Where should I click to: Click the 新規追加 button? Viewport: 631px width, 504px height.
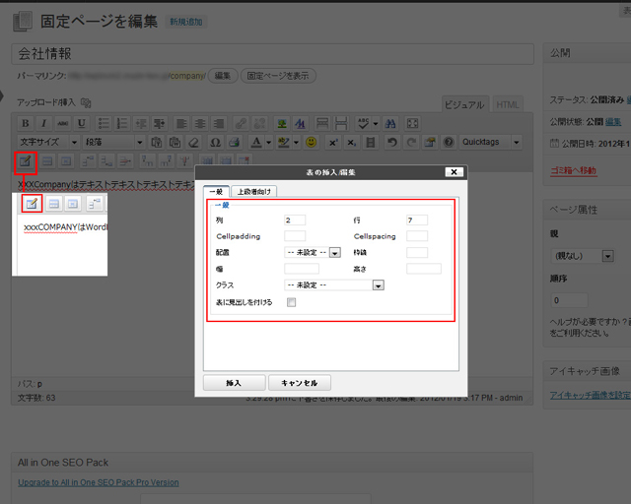point(186,22)
